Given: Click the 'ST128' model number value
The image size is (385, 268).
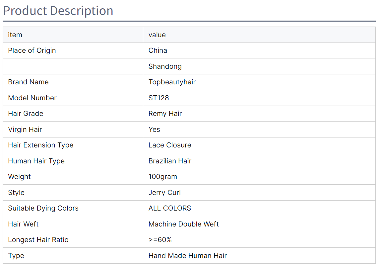Looking at the screenshot, I should pyautogui.click(x=159, y=98).
